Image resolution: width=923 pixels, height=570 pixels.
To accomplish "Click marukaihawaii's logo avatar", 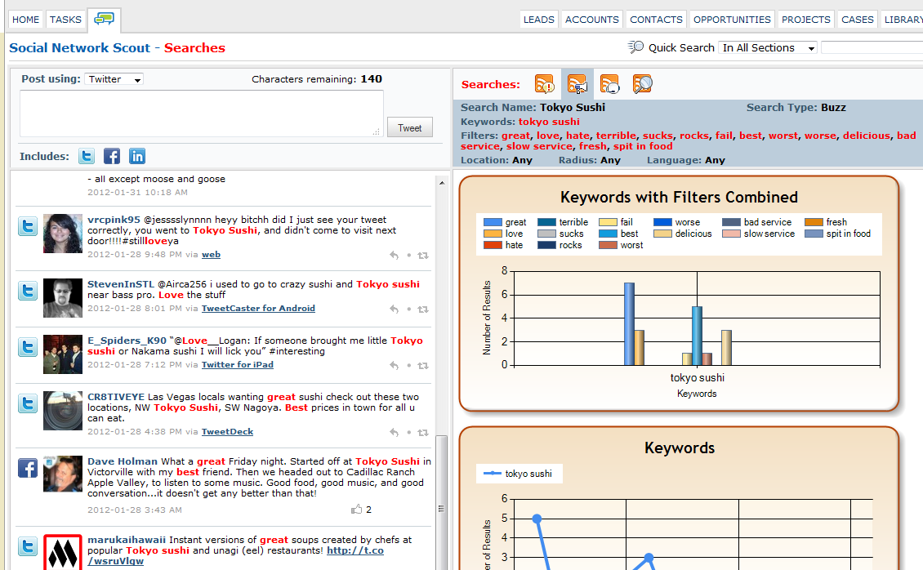I will 62,552.
